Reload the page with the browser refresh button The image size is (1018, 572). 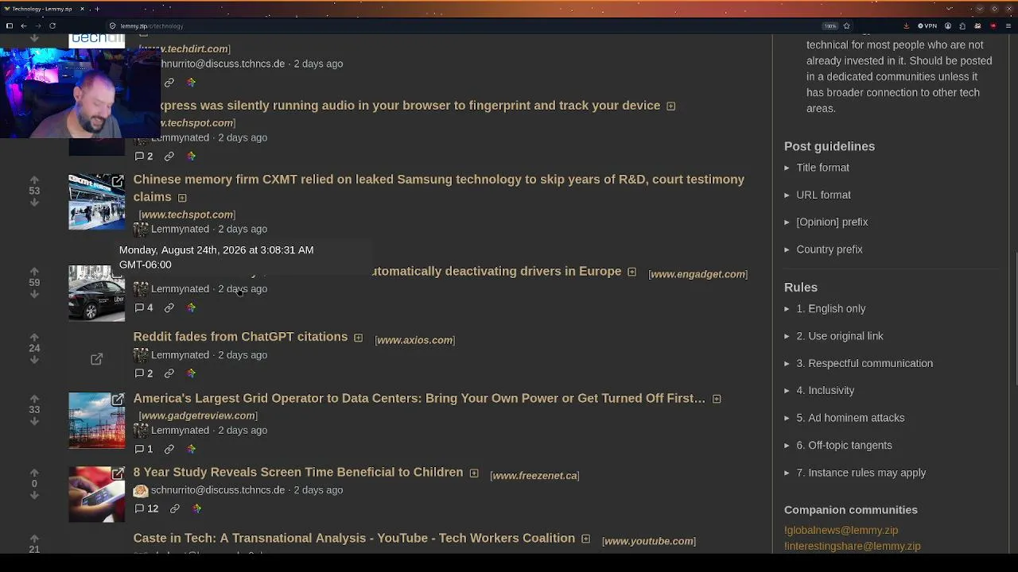pyautogui.click(x=52, y=26)
